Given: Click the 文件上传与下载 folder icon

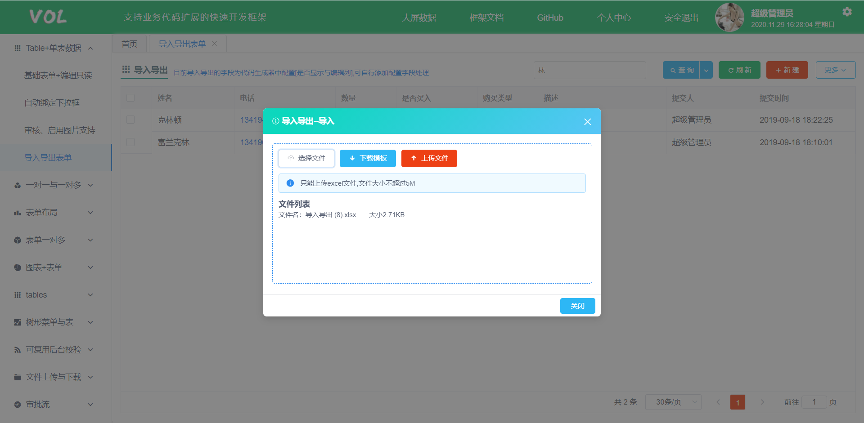Looking at the screenshot, I should coord(18,377).
